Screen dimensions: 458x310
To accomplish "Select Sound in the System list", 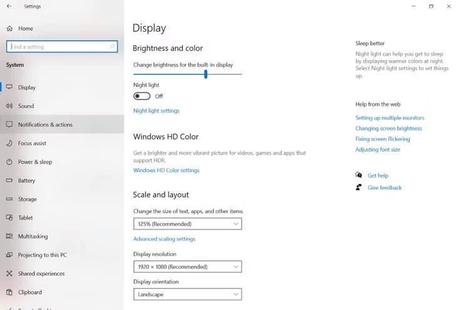I will pos(62,106).
